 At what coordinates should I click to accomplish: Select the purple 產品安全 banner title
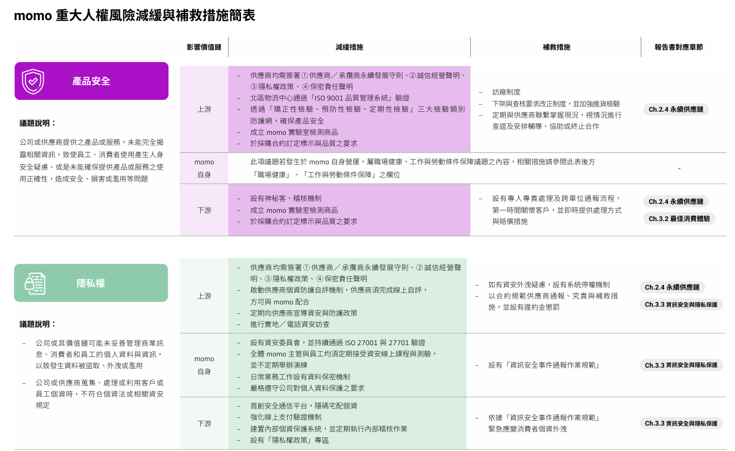tap(91, 81)
